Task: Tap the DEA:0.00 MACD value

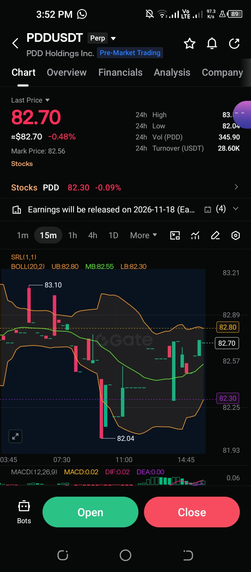Action: (150, 472)
